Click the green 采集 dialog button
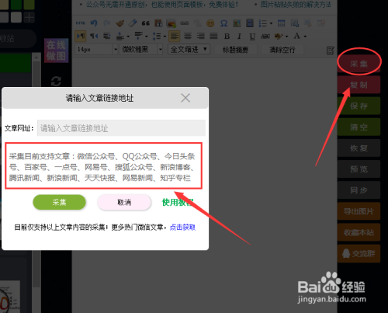This screenshot has height=313, width=388. pyautogui.click(x=59, y=202)
